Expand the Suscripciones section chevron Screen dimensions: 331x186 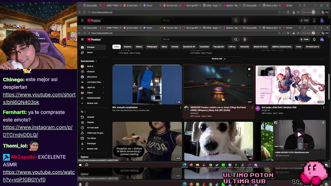[96, 61]
